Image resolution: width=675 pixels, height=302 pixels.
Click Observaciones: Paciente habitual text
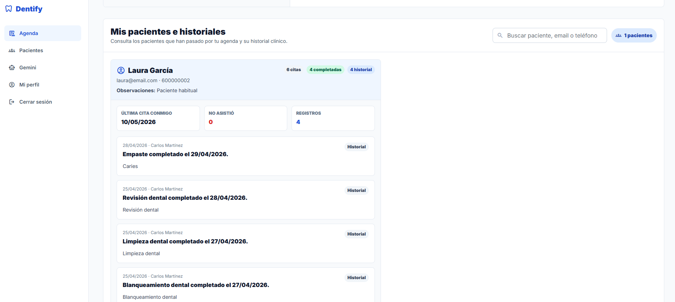click(x=157, y=90)
